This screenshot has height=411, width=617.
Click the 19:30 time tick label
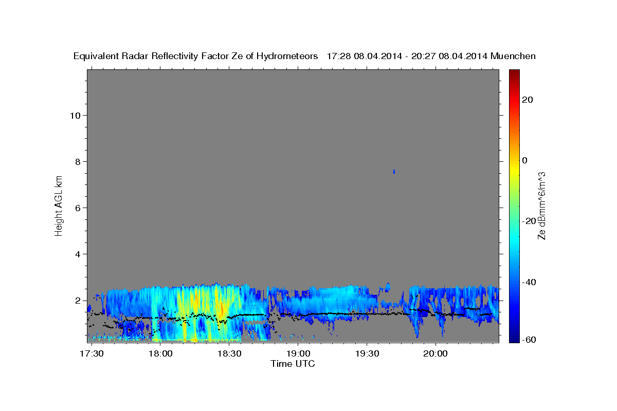(367, 354)
